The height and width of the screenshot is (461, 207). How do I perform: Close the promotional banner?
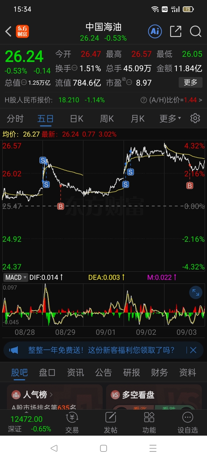[193, 350]
